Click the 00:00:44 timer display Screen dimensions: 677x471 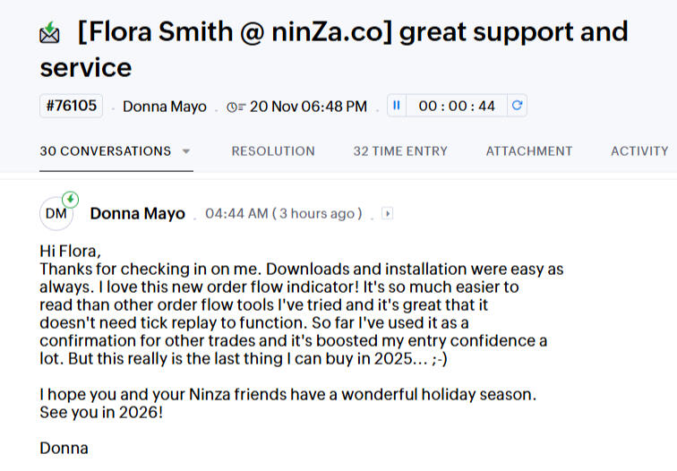[457, 106]
